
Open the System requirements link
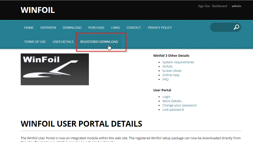coord(178,62)
